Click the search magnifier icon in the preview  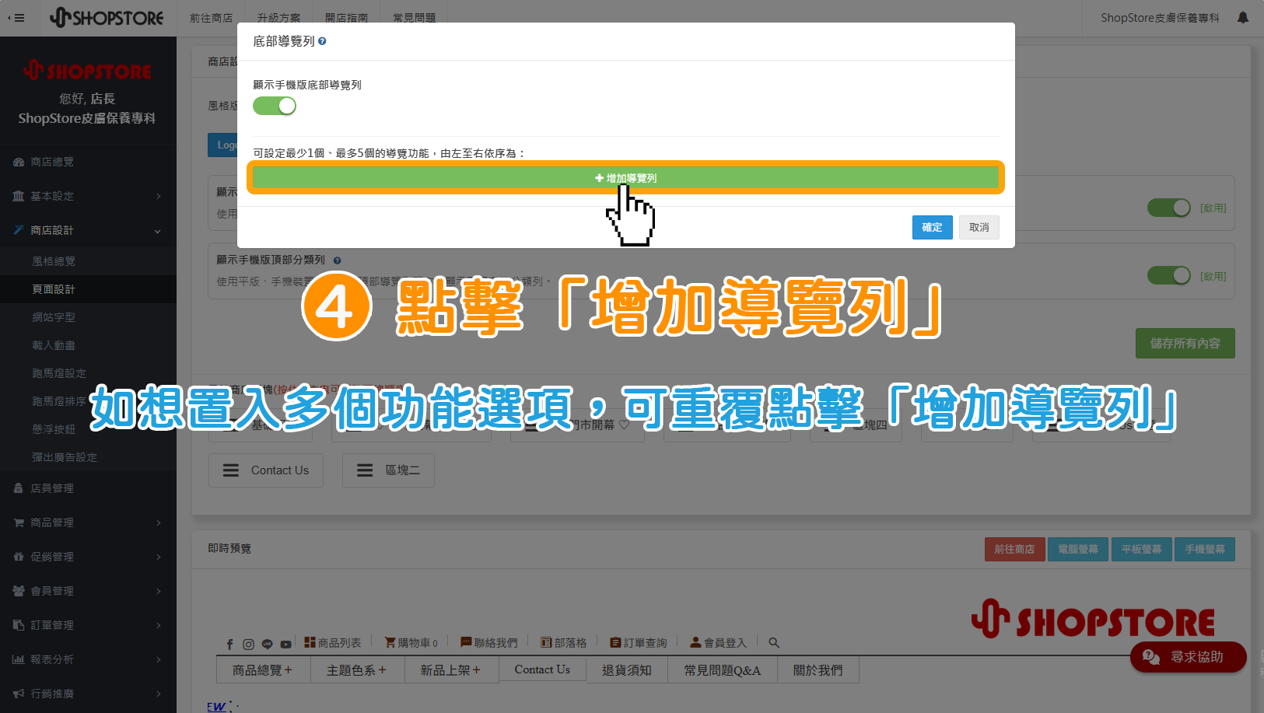(774, 643)
